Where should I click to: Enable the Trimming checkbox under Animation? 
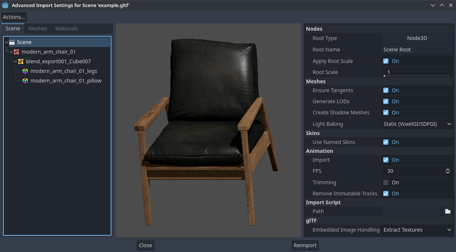click(x=386, y=182)
